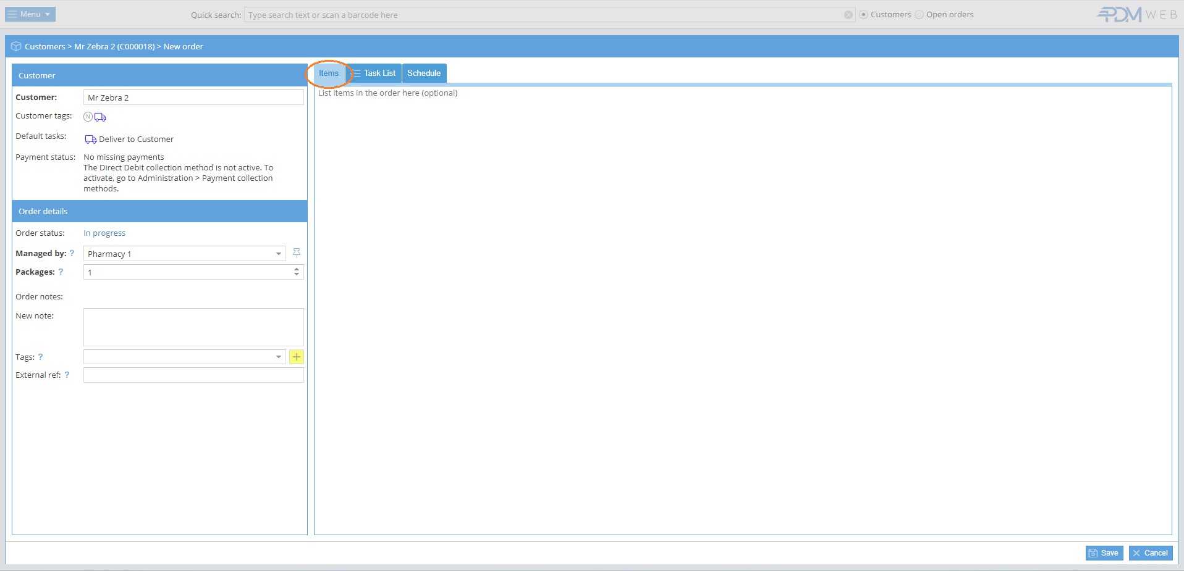Expand the Managed by Pharmacy 1 dropdown
Viewport: 1184px width, 571px height.
(278, 254)
